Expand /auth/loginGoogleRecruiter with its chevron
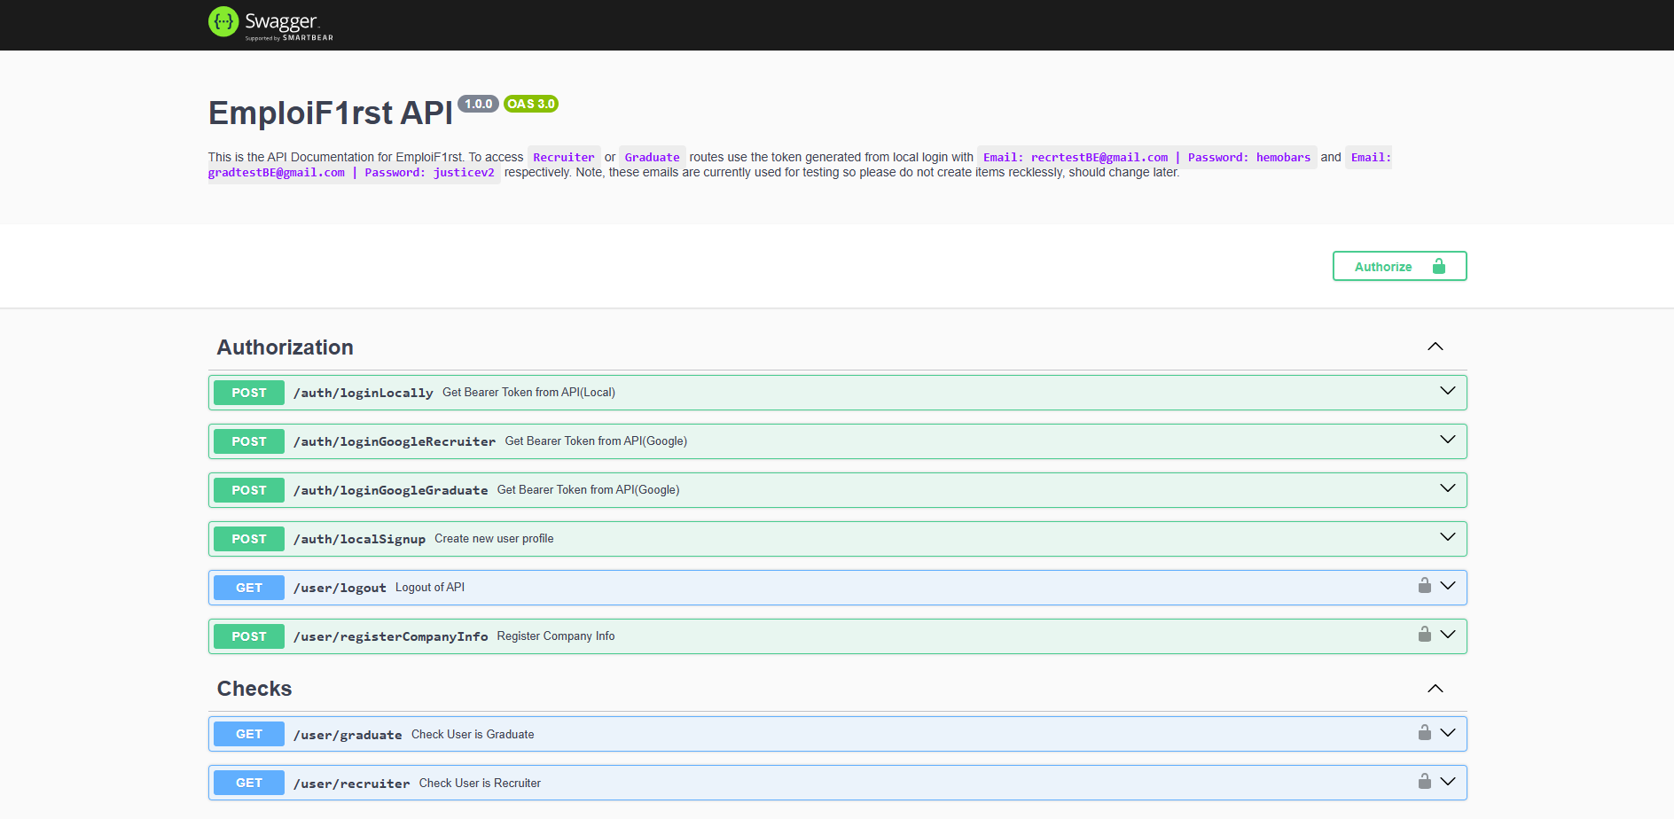The height and width of the screenshot is (819, 1674). [x=1447, y=441]
